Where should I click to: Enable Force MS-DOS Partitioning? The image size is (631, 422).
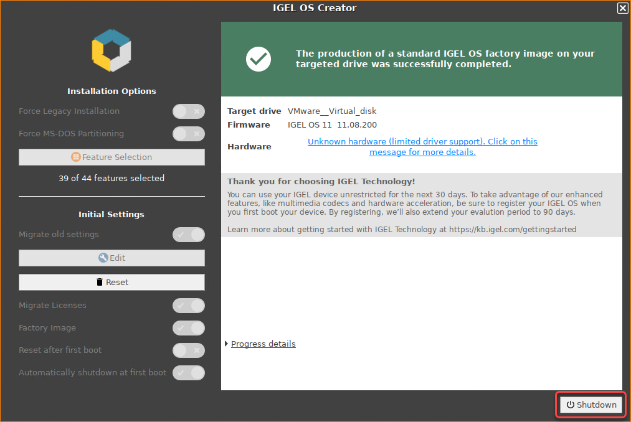point(188,133)
